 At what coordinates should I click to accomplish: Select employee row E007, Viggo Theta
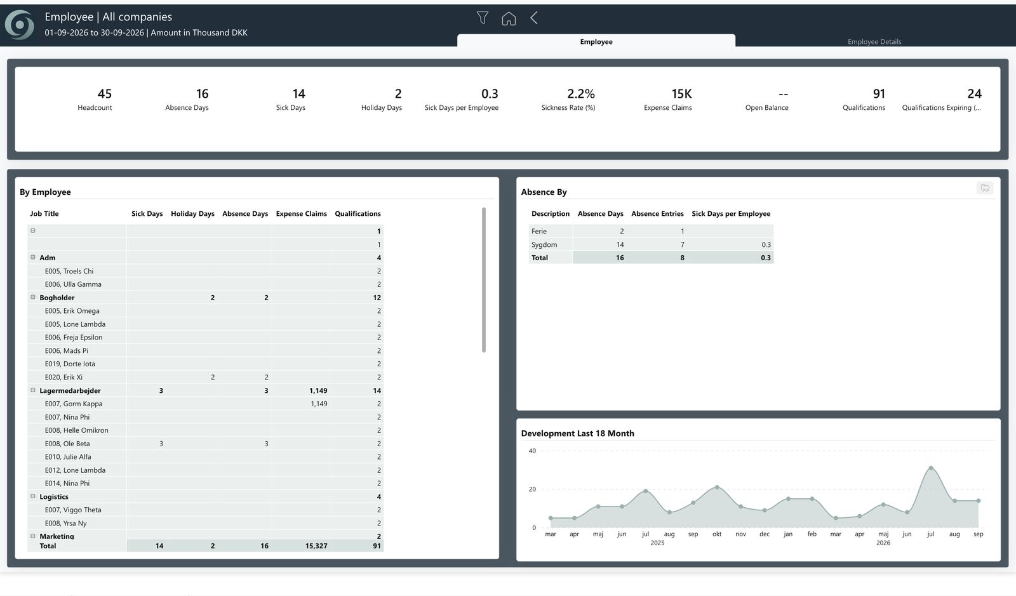[x=205, y=510]
